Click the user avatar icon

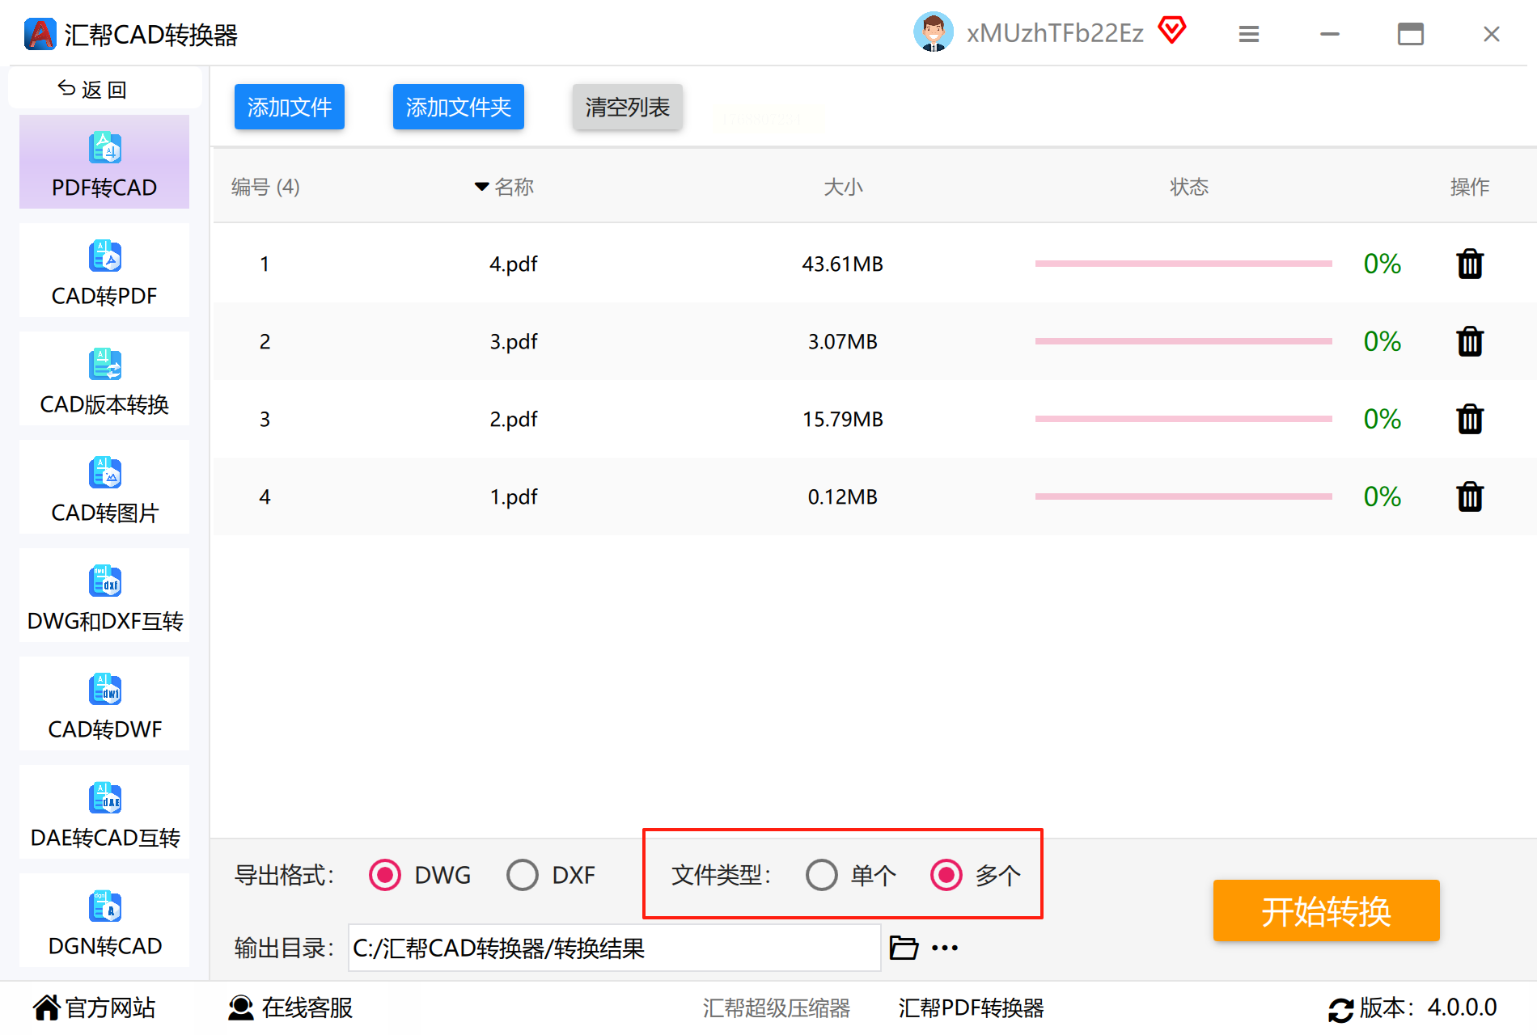[934, 32]
